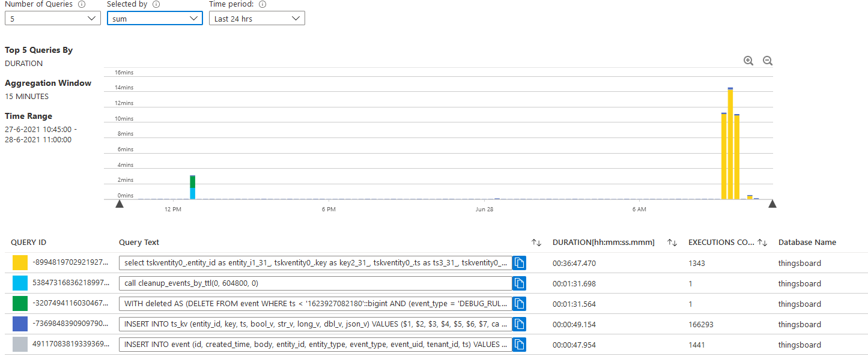868x359 pixels.
Task: Sort table by Executions Count arrows
Action: click(762, 243)
